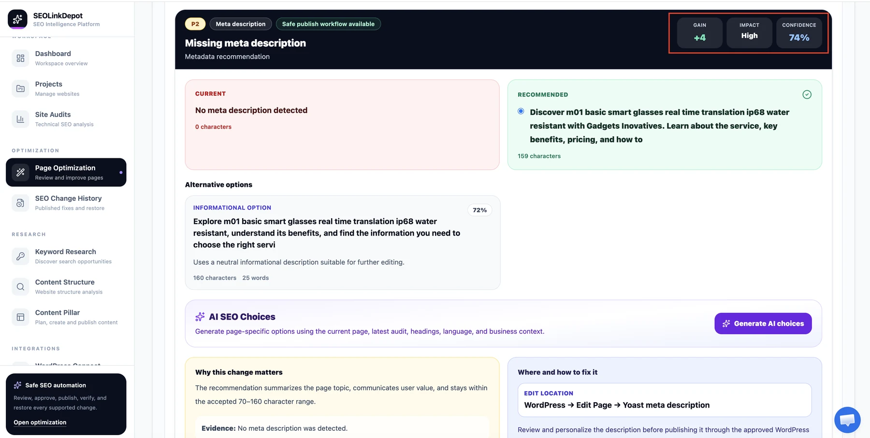Click the checkmark circle in Recommended card

pos(807,95)
